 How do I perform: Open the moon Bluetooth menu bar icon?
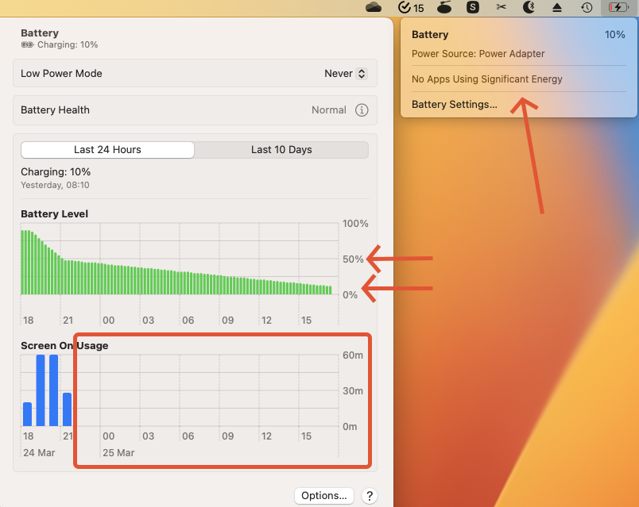(529, 7)
